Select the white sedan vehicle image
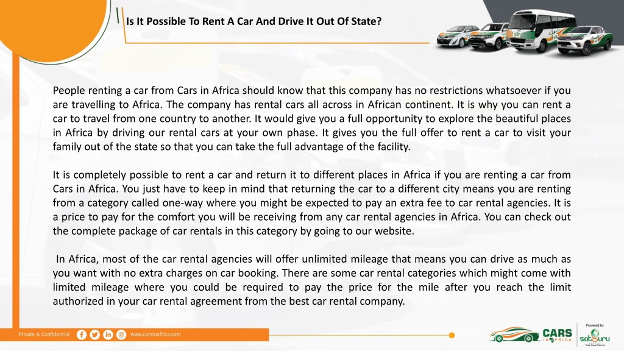The height and width of the screenshot is (351, 624). (x=456, y=37)
